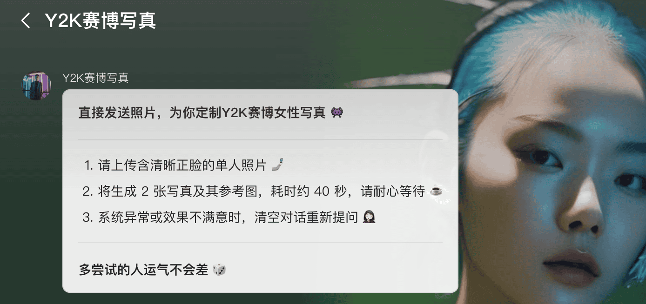The height and width of the screenshot is (304, 646).
Task: Click the dice emoji at message bottom
Action: tap(219, 270)
